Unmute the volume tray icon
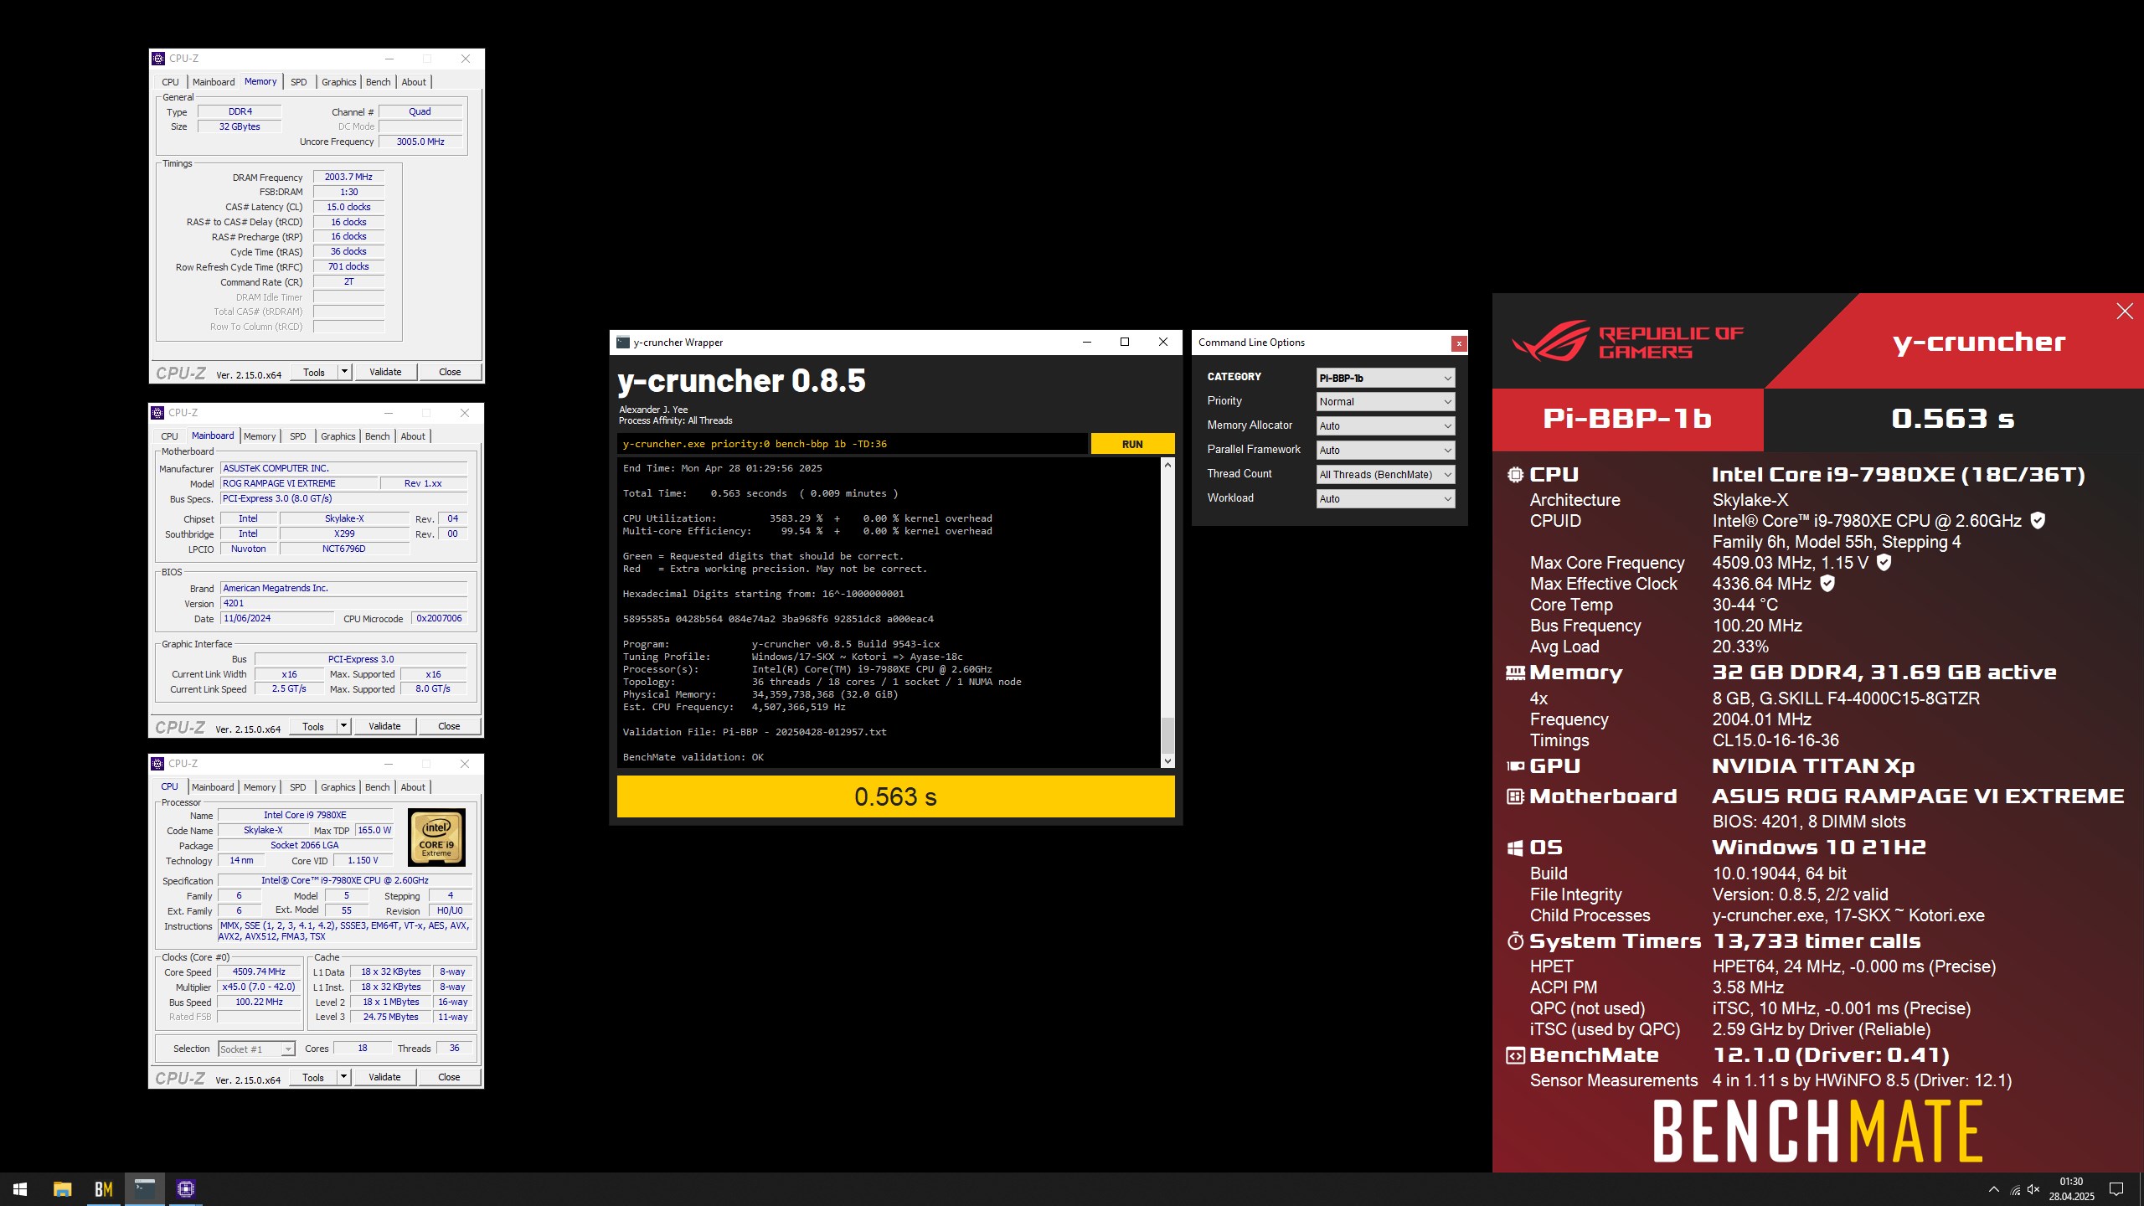Viewport: 2144px width, 1206px height. [2033, 1189]
